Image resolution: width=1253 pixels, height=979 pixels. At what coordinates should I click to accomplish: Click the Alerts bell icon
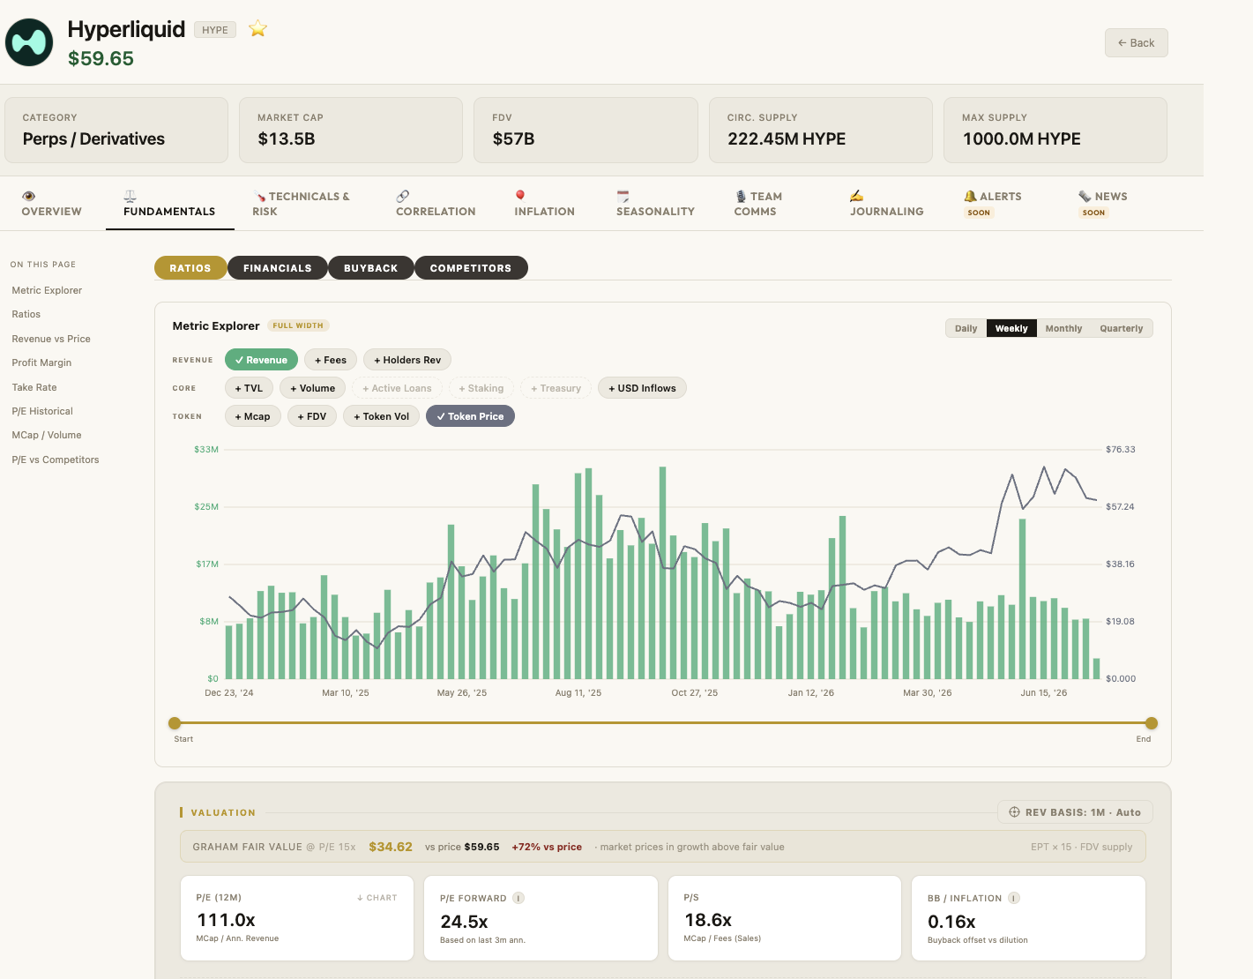click(x=970, y=196)
